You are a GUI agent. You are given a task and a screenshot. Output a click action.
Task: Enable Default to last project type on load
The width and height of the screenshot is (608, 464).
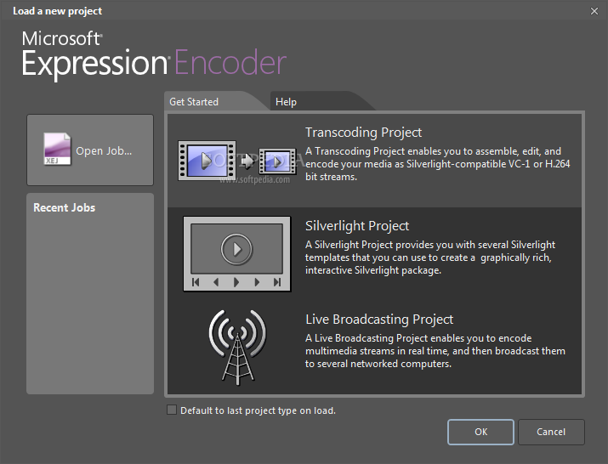click(x=172, y=410)
